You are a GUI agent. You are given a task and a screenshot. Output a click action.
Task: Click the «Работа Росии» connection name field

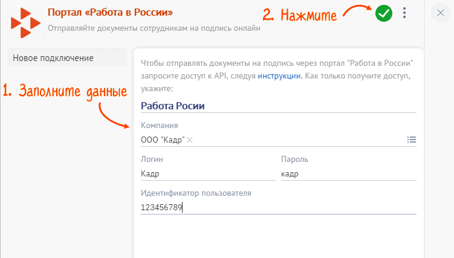point(278,106)
